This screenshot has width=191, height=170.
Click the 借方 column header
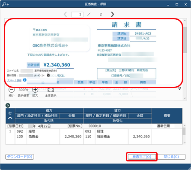click(x=49, y=110)
